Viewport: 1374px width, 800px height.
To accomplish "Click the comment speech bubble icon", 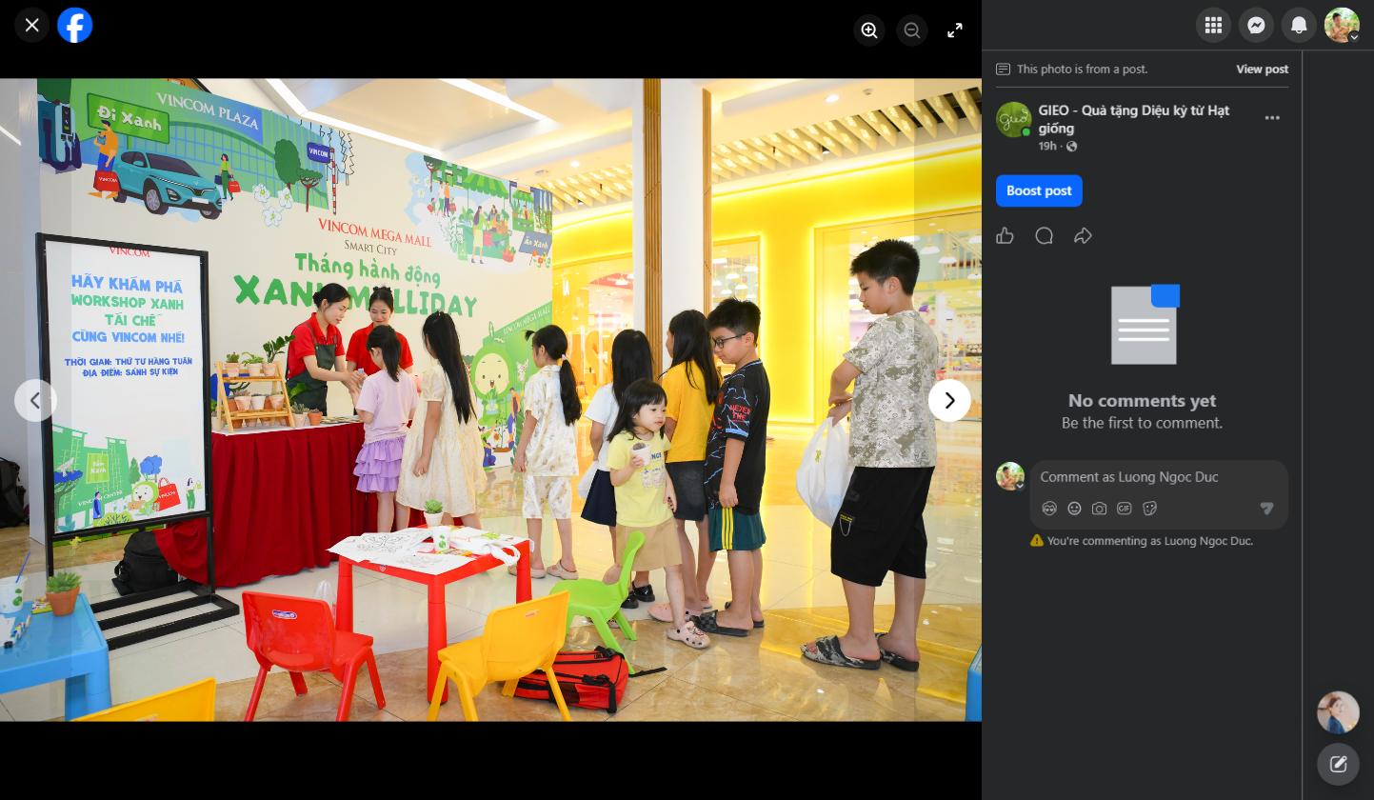I will pyautogui.click(x=1044, y=236).
